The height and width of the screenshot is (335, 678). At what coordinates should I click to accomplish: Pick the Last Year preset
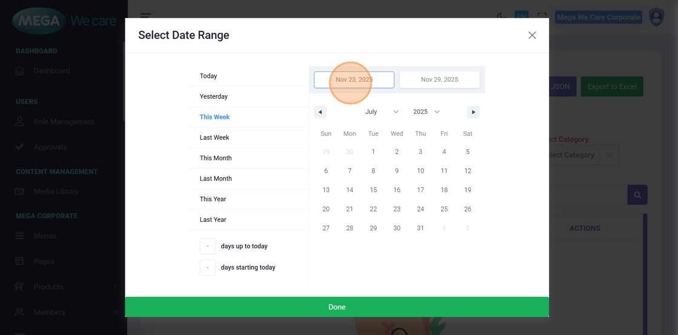(x=213, y=220)
